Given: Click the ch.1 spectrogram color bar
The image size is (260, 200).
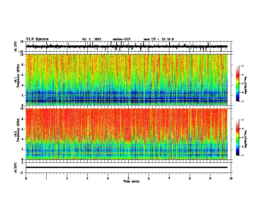Looking at the screenshot, I should click(238, 84).
